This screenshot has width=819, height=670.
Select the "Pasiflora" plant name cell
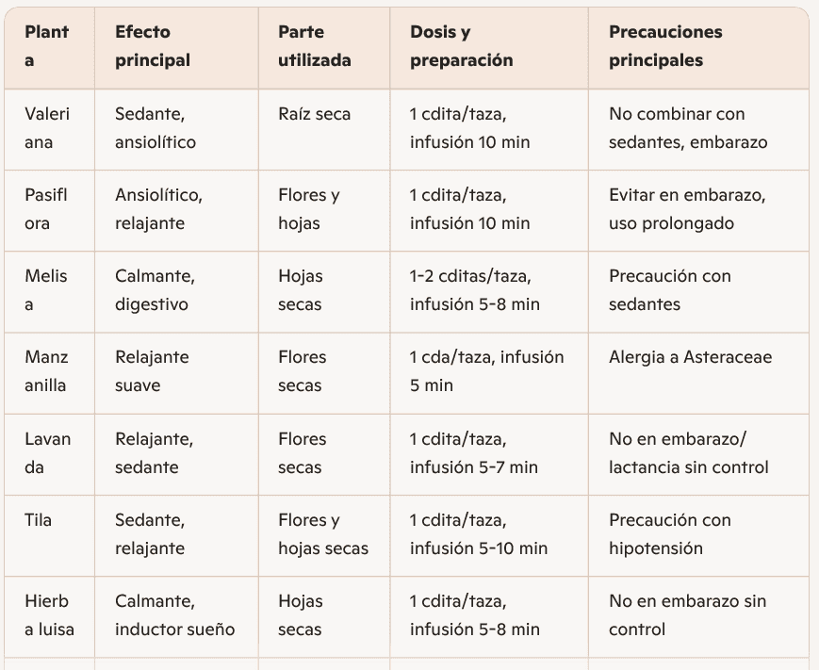pyautogui.click(x=47, y=209)
